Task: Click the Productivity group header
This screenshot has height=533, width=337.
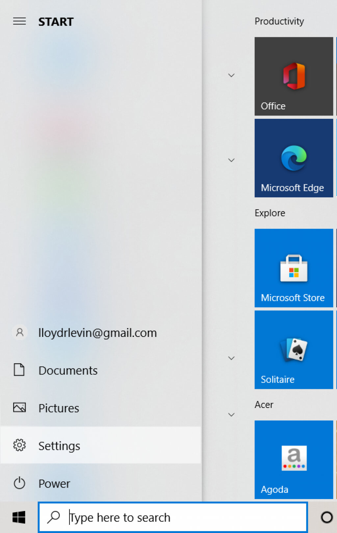Action: (x=279, y=21)
